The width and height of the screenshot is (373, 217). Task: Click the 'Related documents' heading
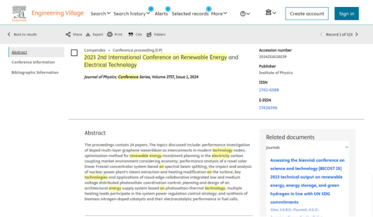click(x=290, y=137)
